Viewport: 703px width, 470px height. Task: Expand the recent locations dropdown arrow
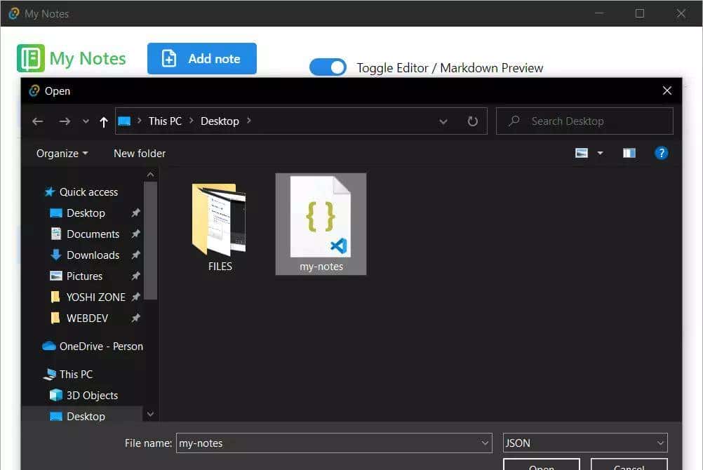point(86,121)
